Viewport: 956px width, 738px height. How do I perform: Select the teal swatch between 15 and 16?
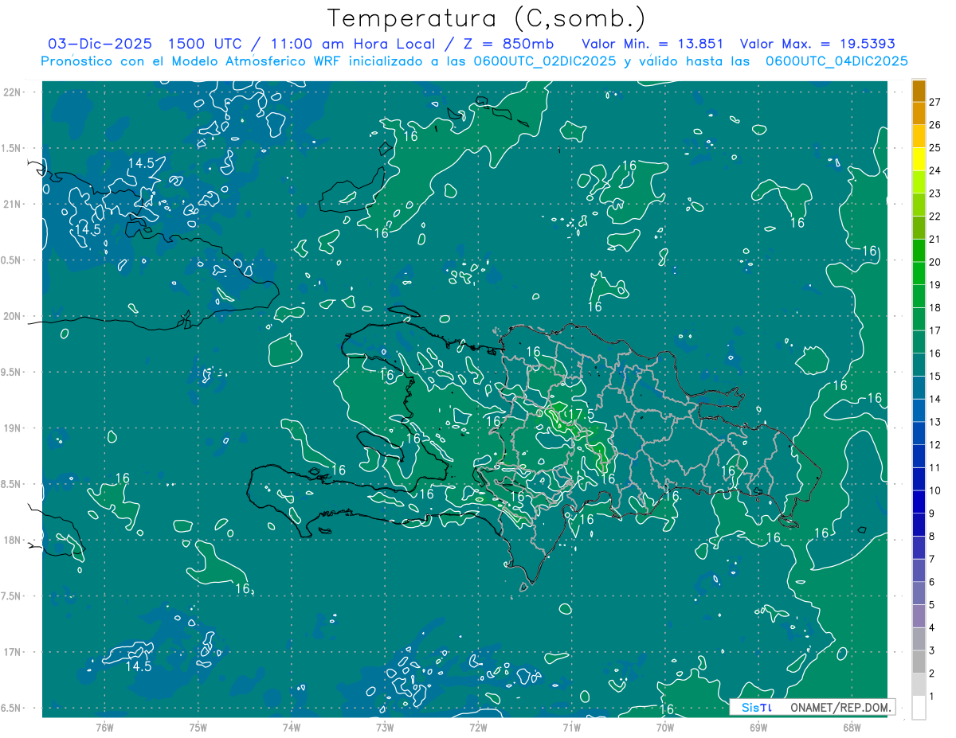click(x=919, y=365)
